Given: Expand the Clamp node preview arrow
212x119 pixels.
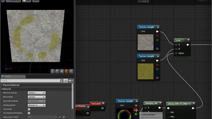Looking at the screenshot, I should pos(193,103).
